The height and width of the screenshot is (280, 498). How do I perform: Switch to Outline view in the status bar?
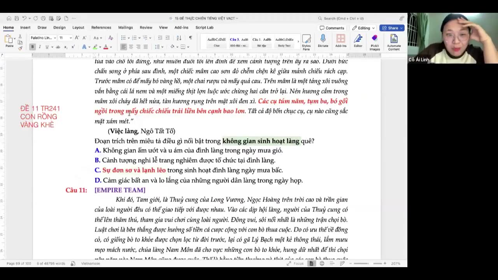coord(332,264)
